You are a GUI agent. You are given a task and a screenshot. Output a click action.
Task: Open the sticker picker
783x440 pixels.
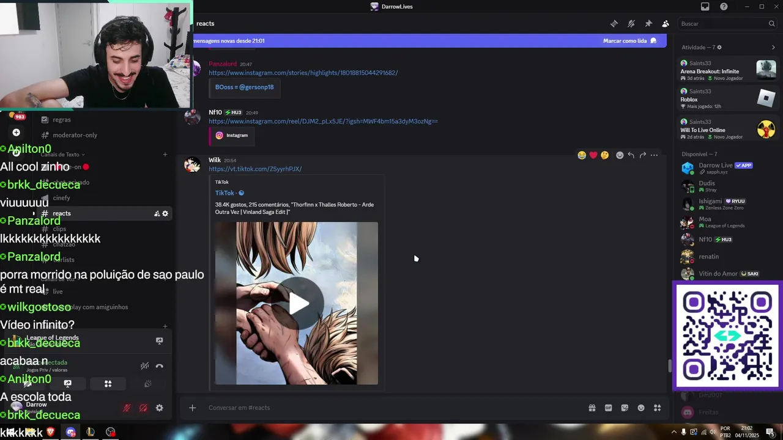(x=625, y=408)
